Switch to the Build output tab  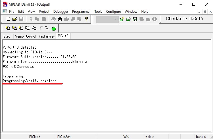7,36
